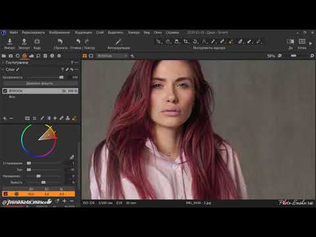This screenshot has height=237, width=316.
Task: Select the Фон background layer row
Action: (x=40, y=97)
